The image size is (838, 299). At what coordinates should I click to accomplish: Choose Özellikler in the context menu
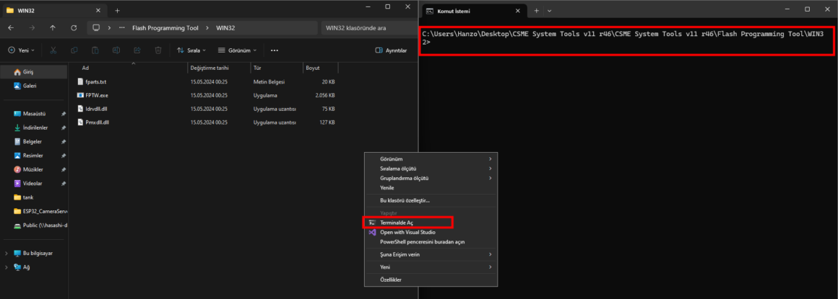431,280
